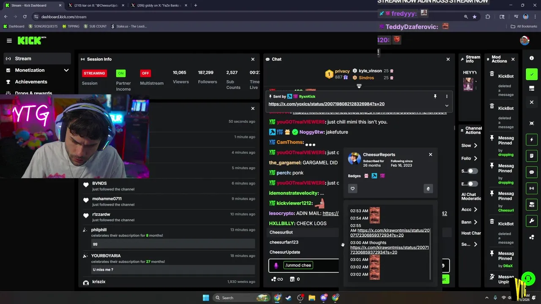Open the three-dot menu on pinned message
This screenshot has width=541, height=304.
(x=447, y=97)
